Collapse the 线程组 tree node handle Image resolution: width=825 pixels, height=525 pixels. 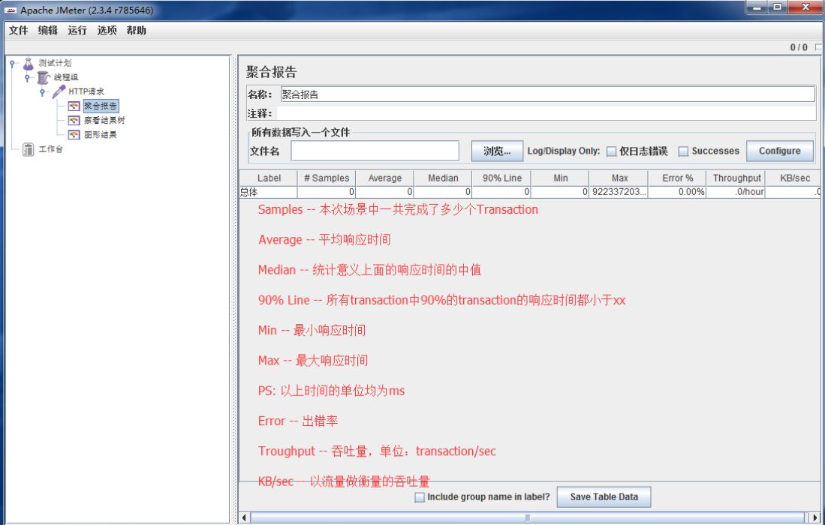point(28,77)
